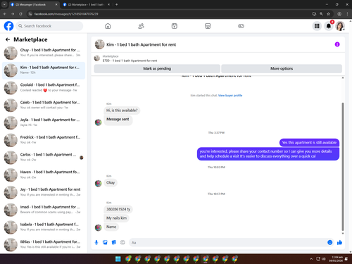
Task: Open the account profile picture menu
Action: click(340, 26)
